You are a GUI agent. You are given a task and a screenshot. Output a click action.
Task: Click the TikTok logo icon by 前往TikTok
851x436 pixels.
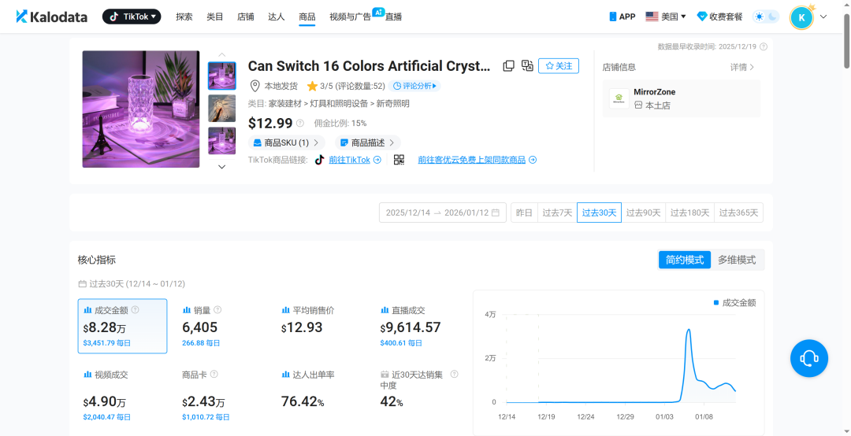(320, 160)
